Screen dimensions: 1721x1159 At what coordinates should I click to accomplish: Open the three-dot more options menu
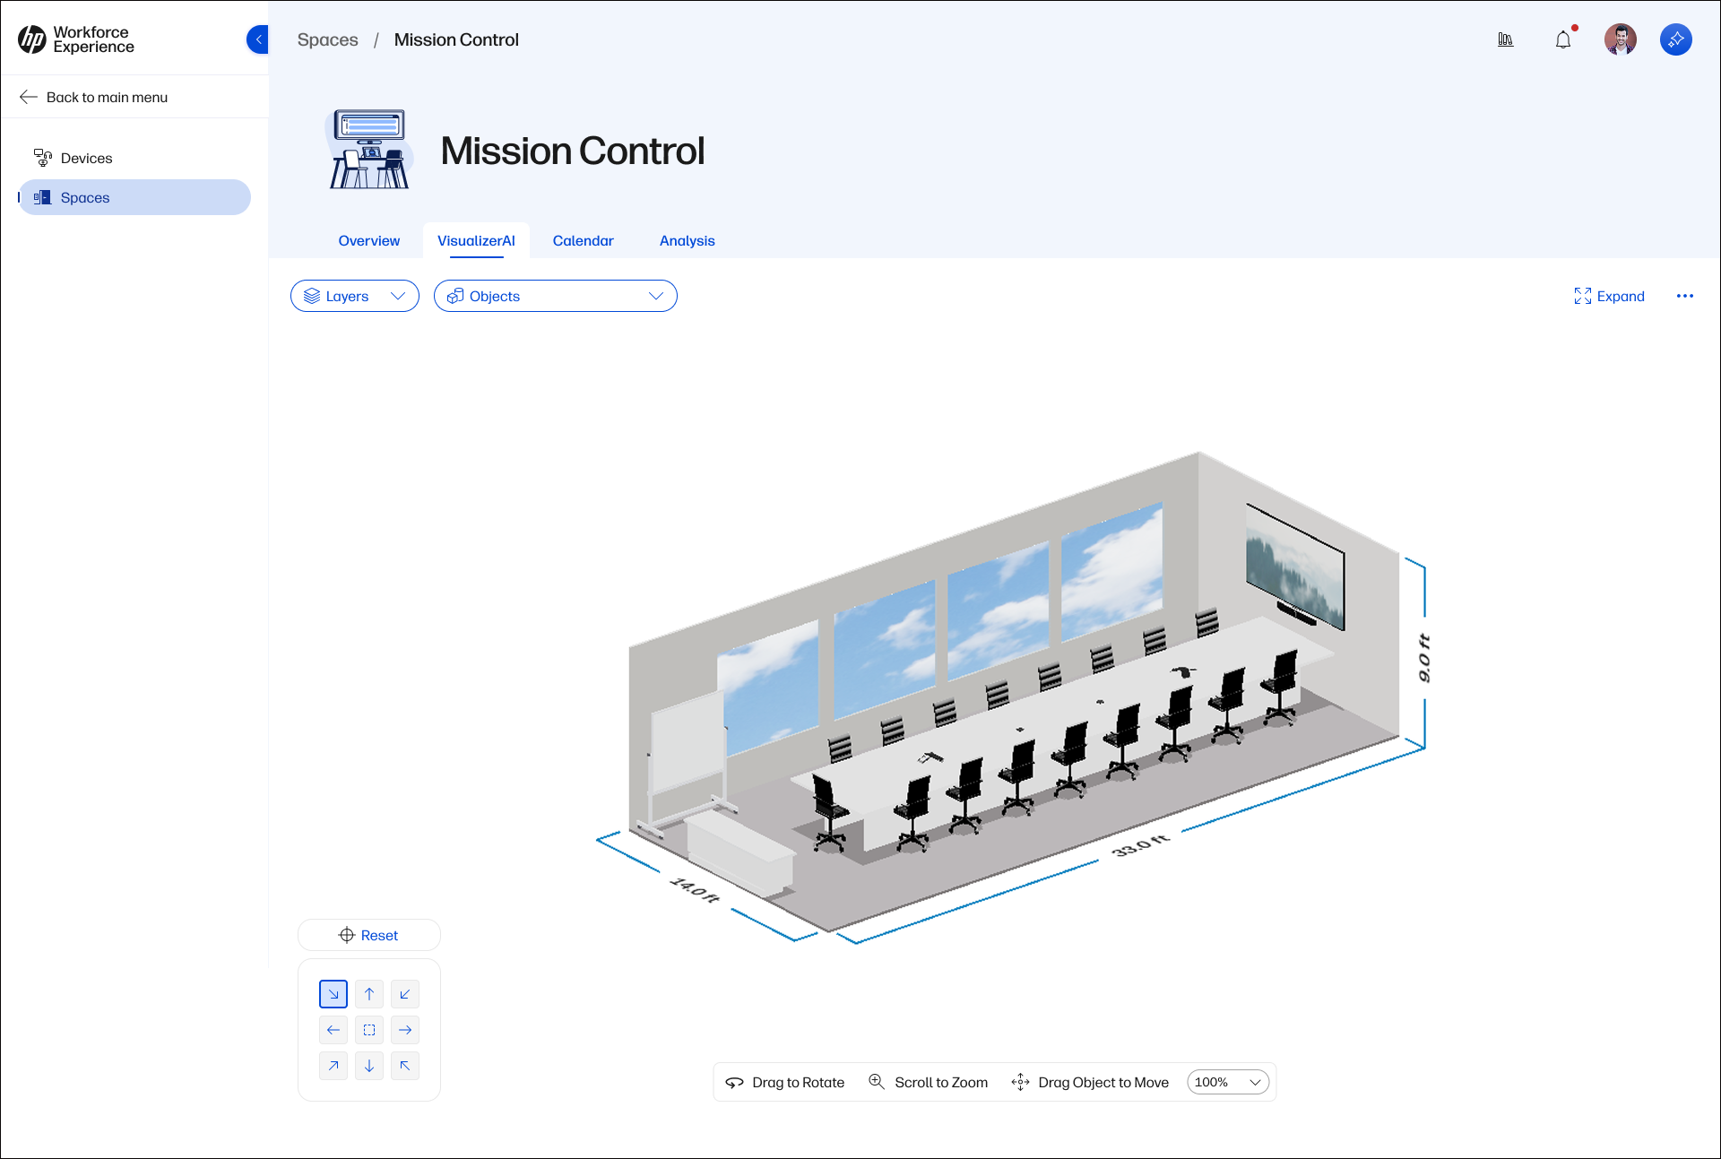click(x=1685, y=296)
